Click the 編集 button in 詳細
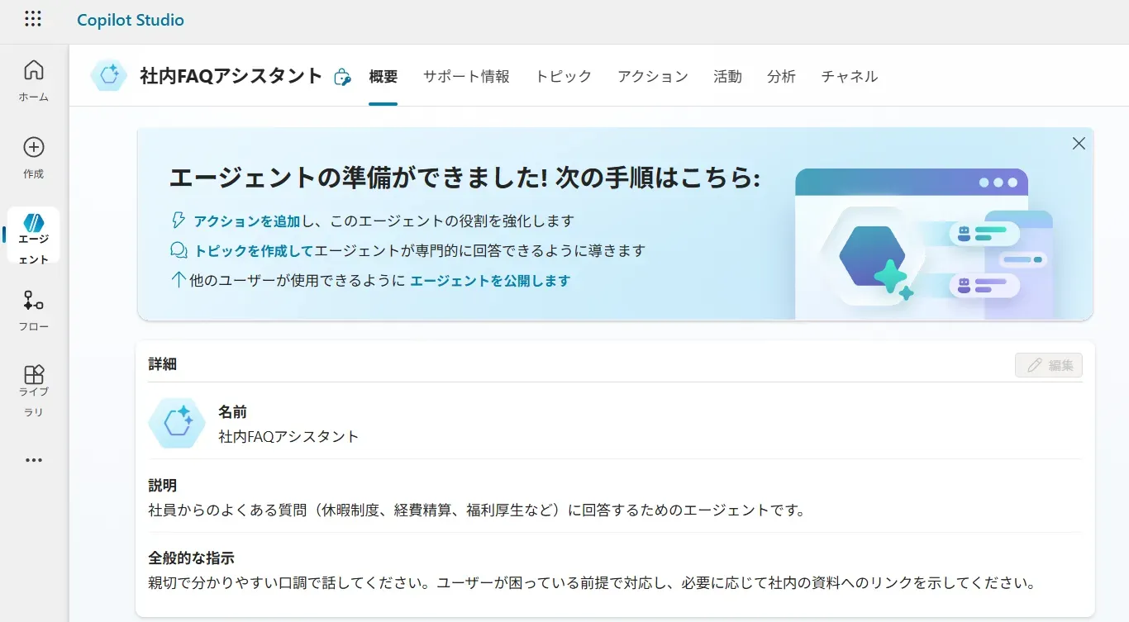Image resolution: width=1129 pixels, height=622 pixels. pyautogui.click(x=1048, y=365)
